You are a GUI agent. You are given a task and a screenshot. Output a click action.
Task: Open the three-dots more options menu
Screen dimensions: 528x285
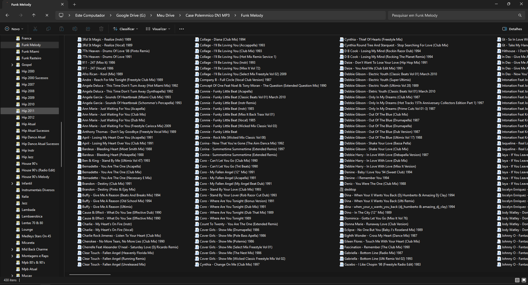181,29
